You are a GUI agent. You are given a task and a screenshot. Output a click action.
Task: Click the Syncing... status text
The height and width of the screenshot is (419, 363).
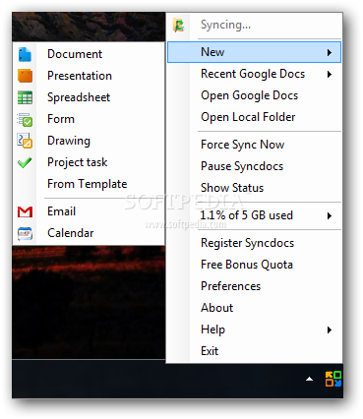(225, 25)
